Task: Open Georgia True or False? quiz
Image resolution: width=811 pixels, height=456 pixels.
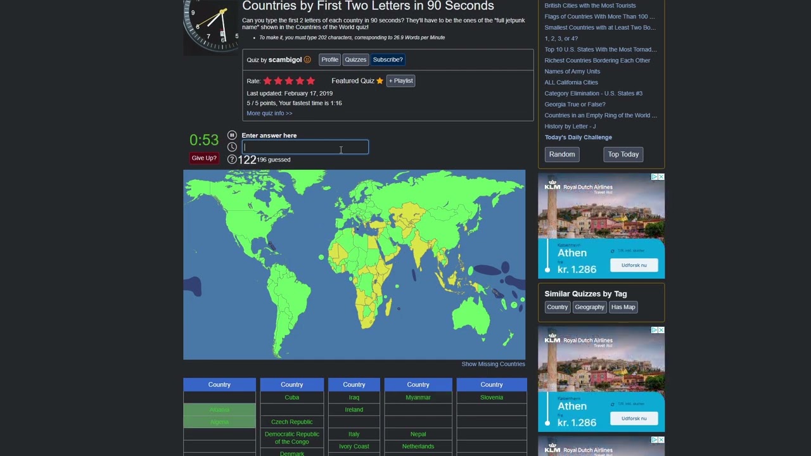Action: pyautogui.click(x=575, y=104)
